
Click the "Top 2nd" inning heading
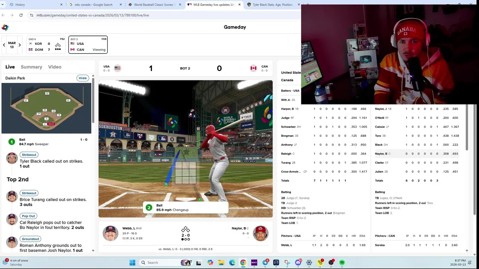point(18,179)
